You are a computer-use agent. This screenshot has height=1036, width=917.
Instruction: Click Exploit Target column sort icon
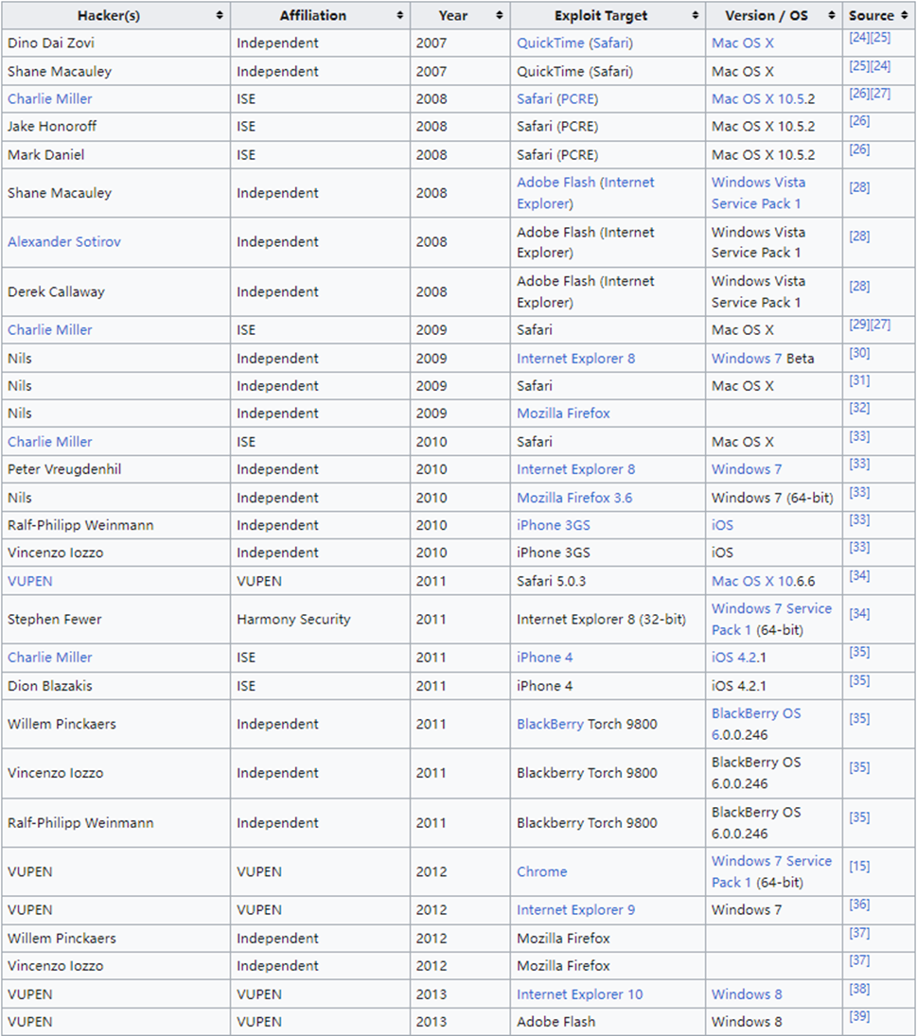point(696,16)
